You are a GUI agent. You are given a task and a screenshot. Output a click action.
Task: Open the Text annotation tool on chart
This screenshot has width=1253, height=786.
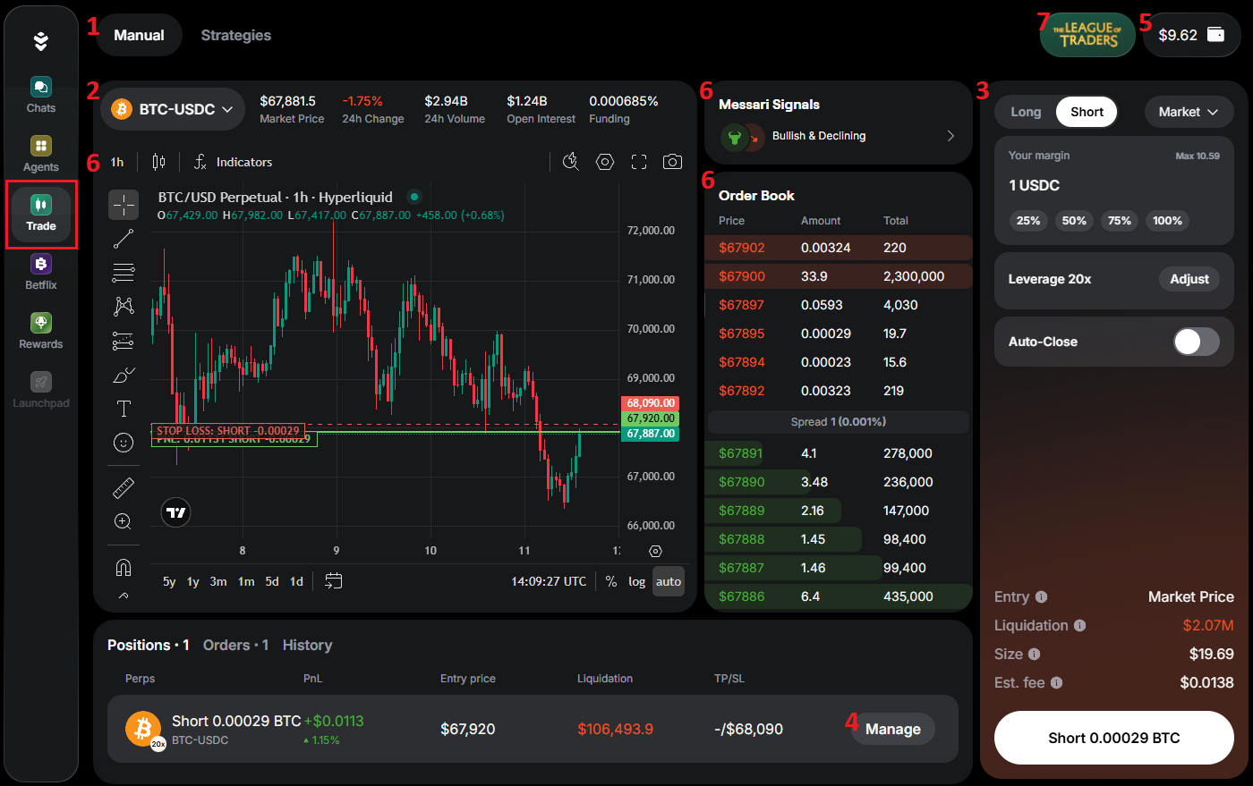click(x=124, y=409)
